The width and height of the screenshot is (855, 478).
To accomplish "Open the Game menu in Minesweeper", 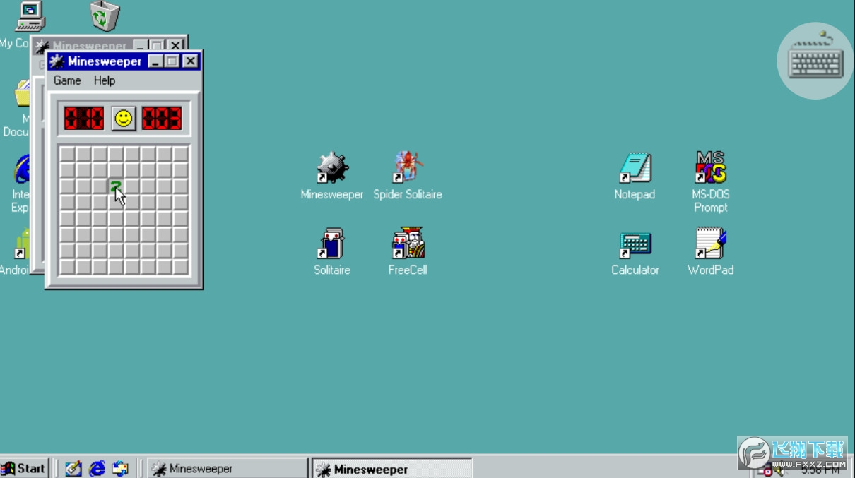I will click(x=67, y=80).
